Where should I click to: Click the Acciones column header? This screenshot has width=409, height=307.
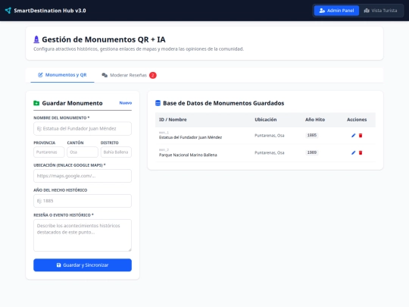(x=357, y=120)
